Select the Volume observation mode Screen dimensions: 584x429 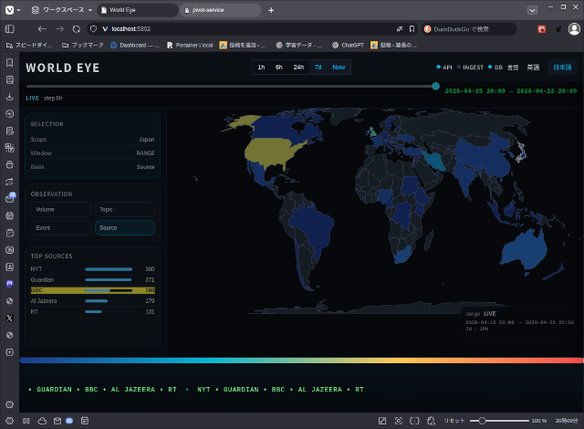[x=60, y=210]
